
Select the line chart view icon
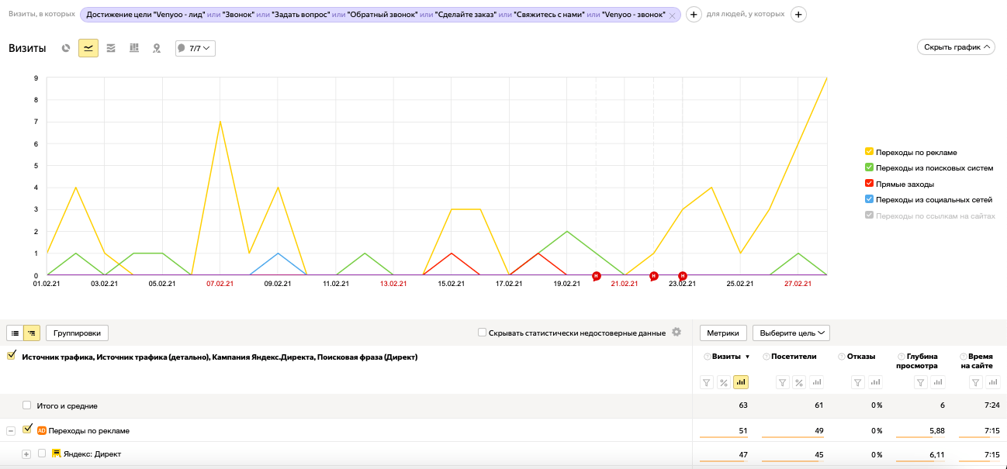pyautogui.click(x=88, y=48)
